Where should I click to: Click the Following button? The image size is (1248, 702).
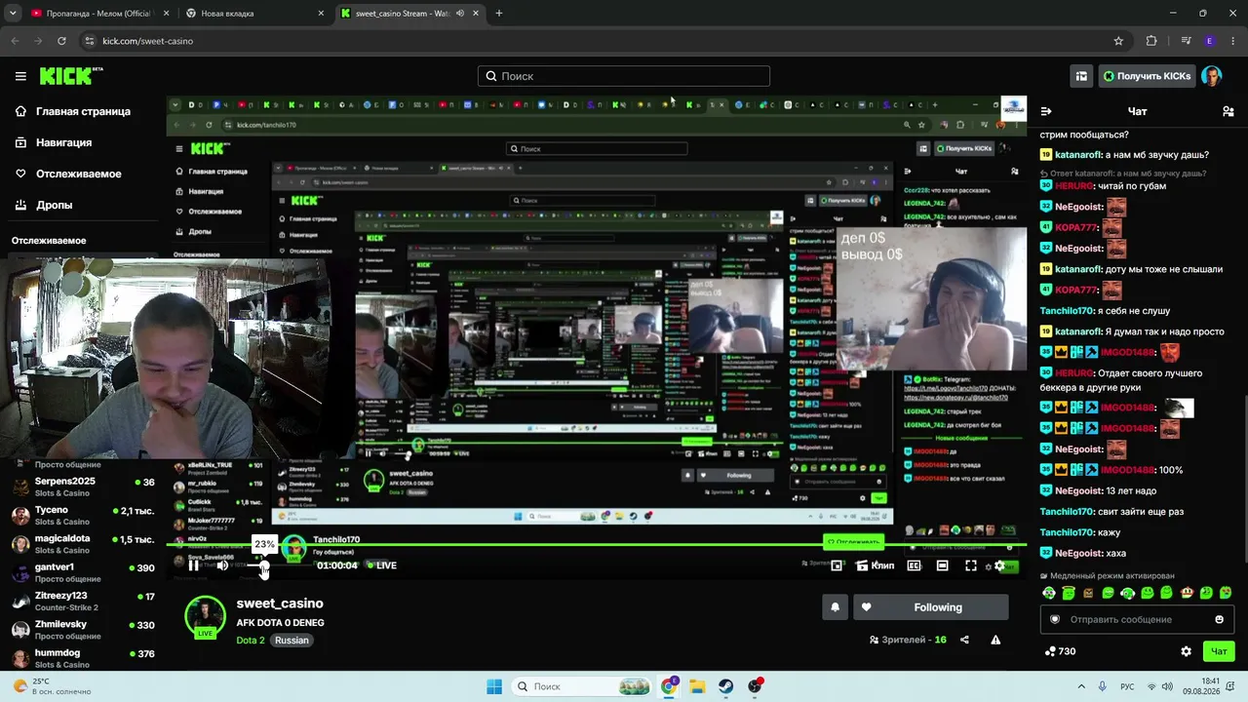pyautogui.click(x=930, y=607)
